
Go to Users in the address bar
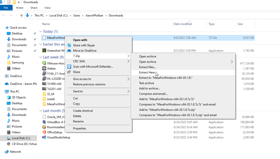pos(77,16)
